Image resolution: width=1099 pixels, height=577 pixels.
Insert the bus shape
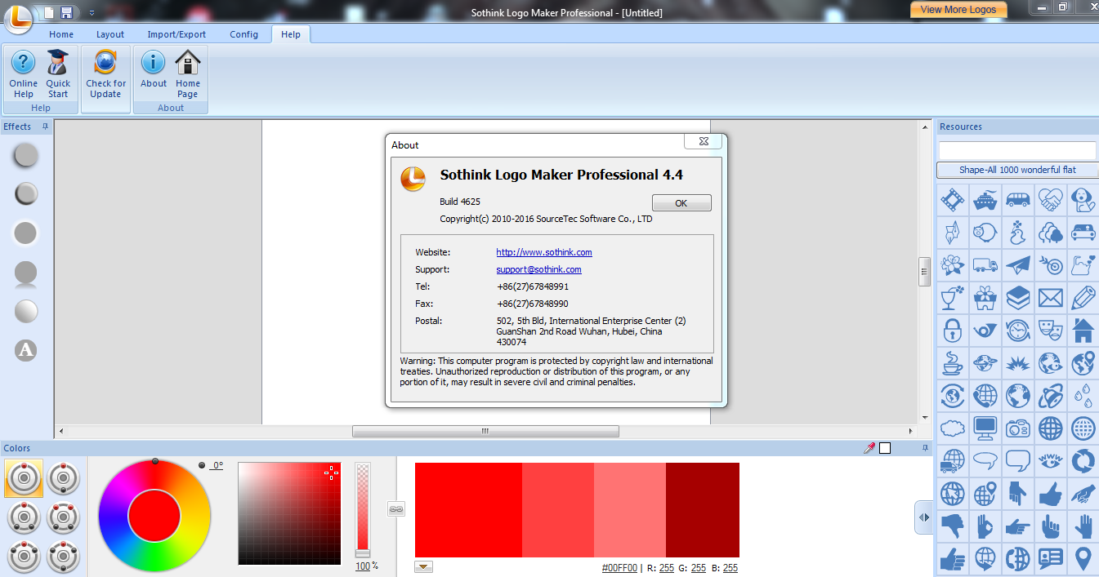coord(1018,199)
